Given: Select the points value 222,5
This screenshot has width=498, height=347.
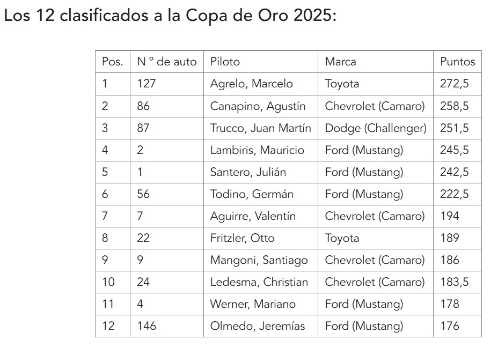Looking at the screenshot, I should tap(457, 194).
